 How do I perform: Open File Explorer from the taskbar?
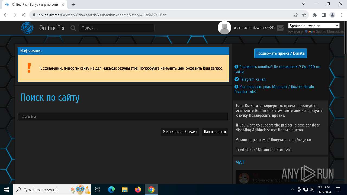click(124, 190)
